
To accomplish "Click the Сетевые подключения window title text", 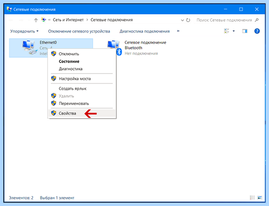I will 35,9.
